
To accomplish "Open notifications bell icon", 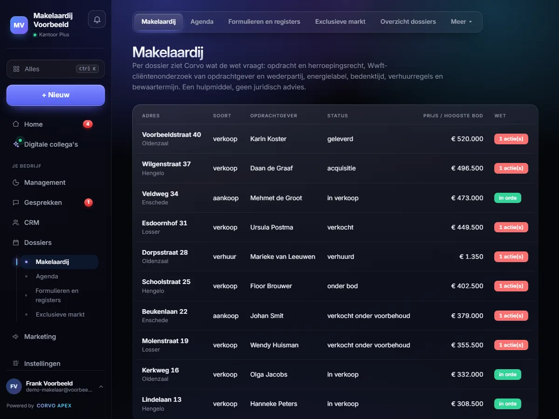I will [97, 20].
